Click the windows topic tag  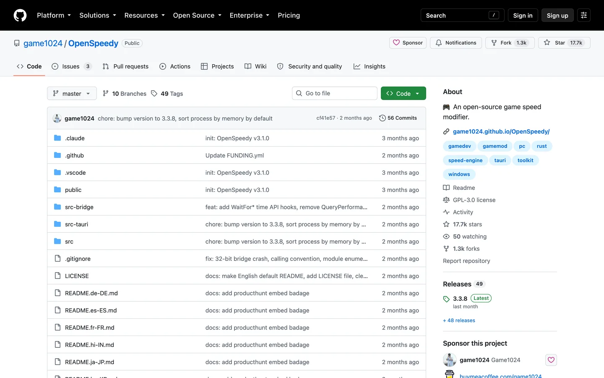coord(459,174)
